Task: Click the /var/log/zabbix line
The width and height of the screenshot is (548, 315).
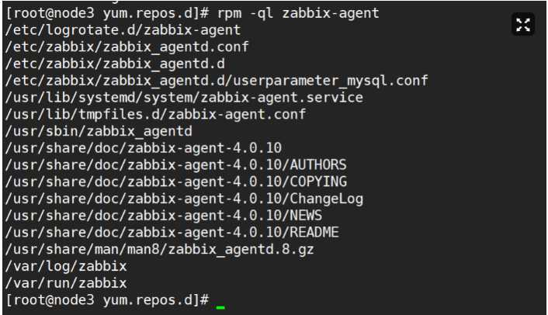Action: pos(66,266)
